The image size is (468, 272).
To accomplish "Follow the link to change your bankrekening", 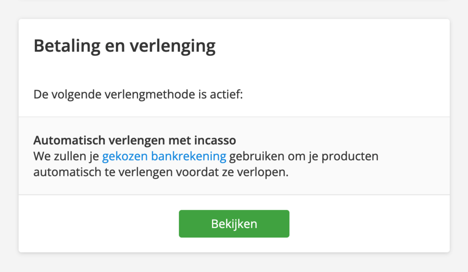I will [x=164, y=156].
